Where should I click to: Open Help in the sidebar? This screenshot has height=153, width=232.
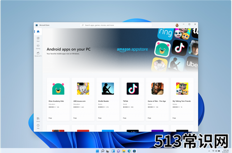click(38, 126)
